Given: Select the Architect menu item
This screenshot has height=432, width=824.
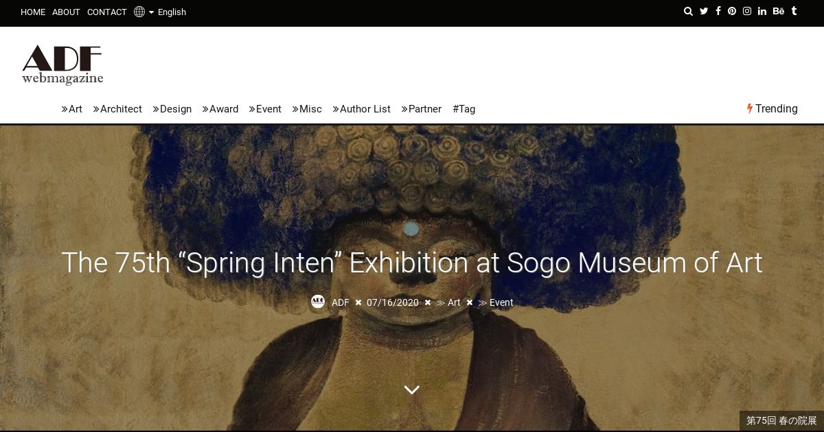Looking at the screenshot, I should (117, 109).
